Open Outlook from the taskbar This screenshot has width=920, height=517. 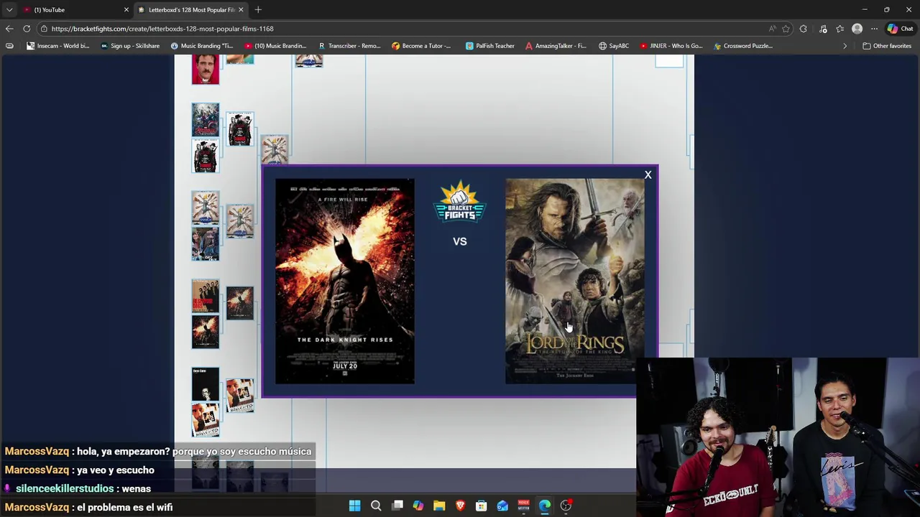502,506
